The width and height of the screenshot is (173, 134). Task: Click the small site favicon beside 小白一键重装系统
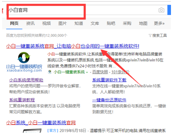(50, 72)
